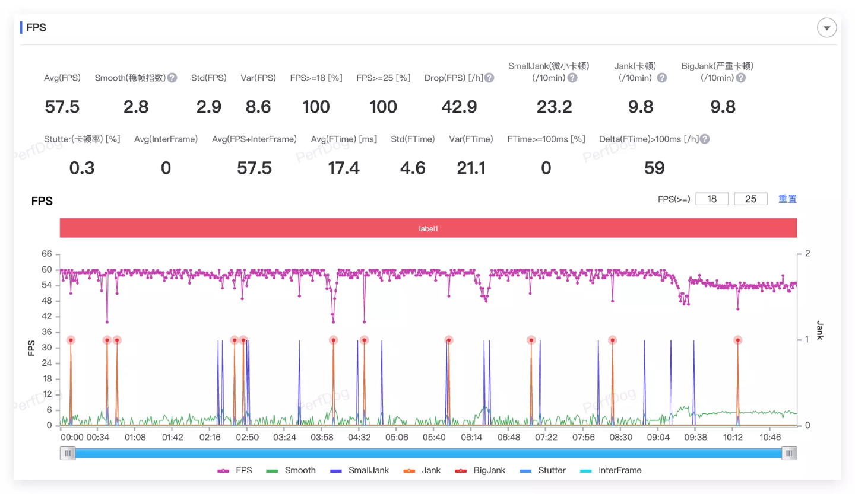Toggle InterFrame series in the legend
The image size is (855, 494).
point(612,470)
